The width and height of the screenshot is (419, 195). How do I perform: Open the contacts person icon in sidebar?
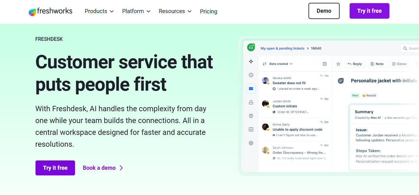(x=251, y=102)
